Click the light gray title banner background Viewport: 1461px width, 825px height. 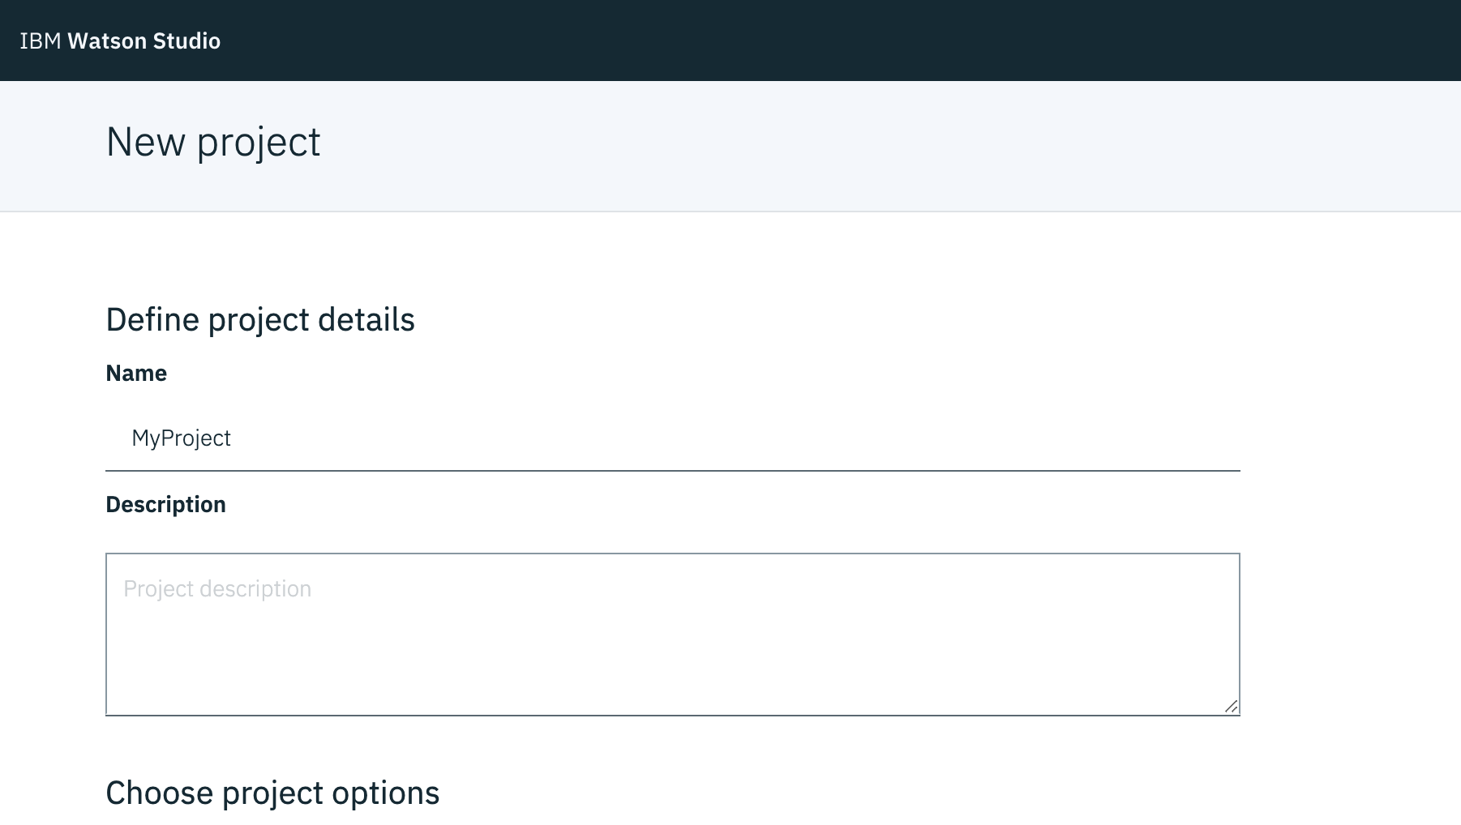[811, 146]
